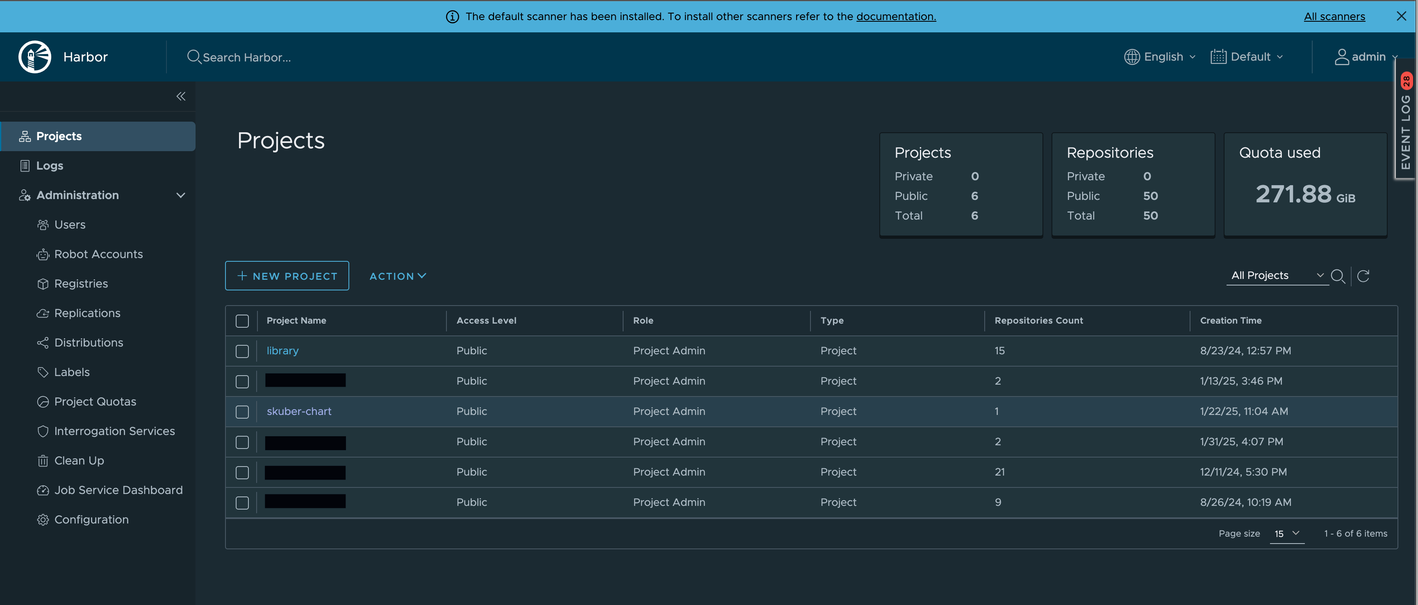Image resolution: width=1418 pixels, height=605 pixels.
Task: Open the ACTION dropdown menu
Action: pos(397,276)
